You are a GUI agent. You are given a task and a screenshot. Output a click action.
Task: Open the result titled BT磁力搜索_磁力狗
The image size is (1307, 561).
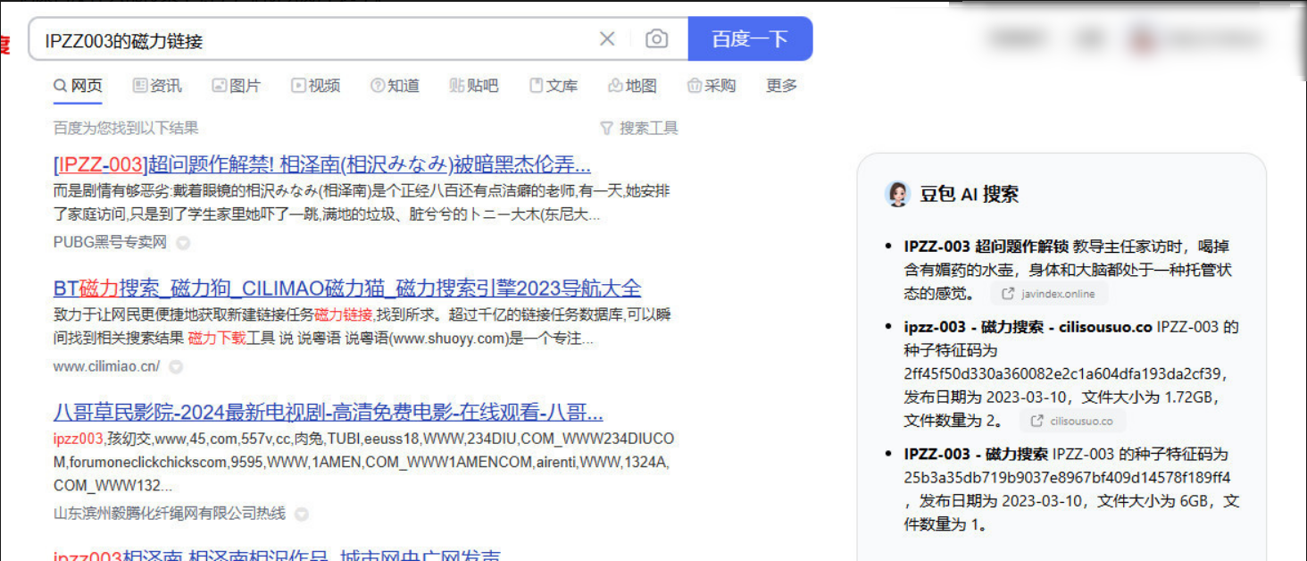[x=347, y=289]
